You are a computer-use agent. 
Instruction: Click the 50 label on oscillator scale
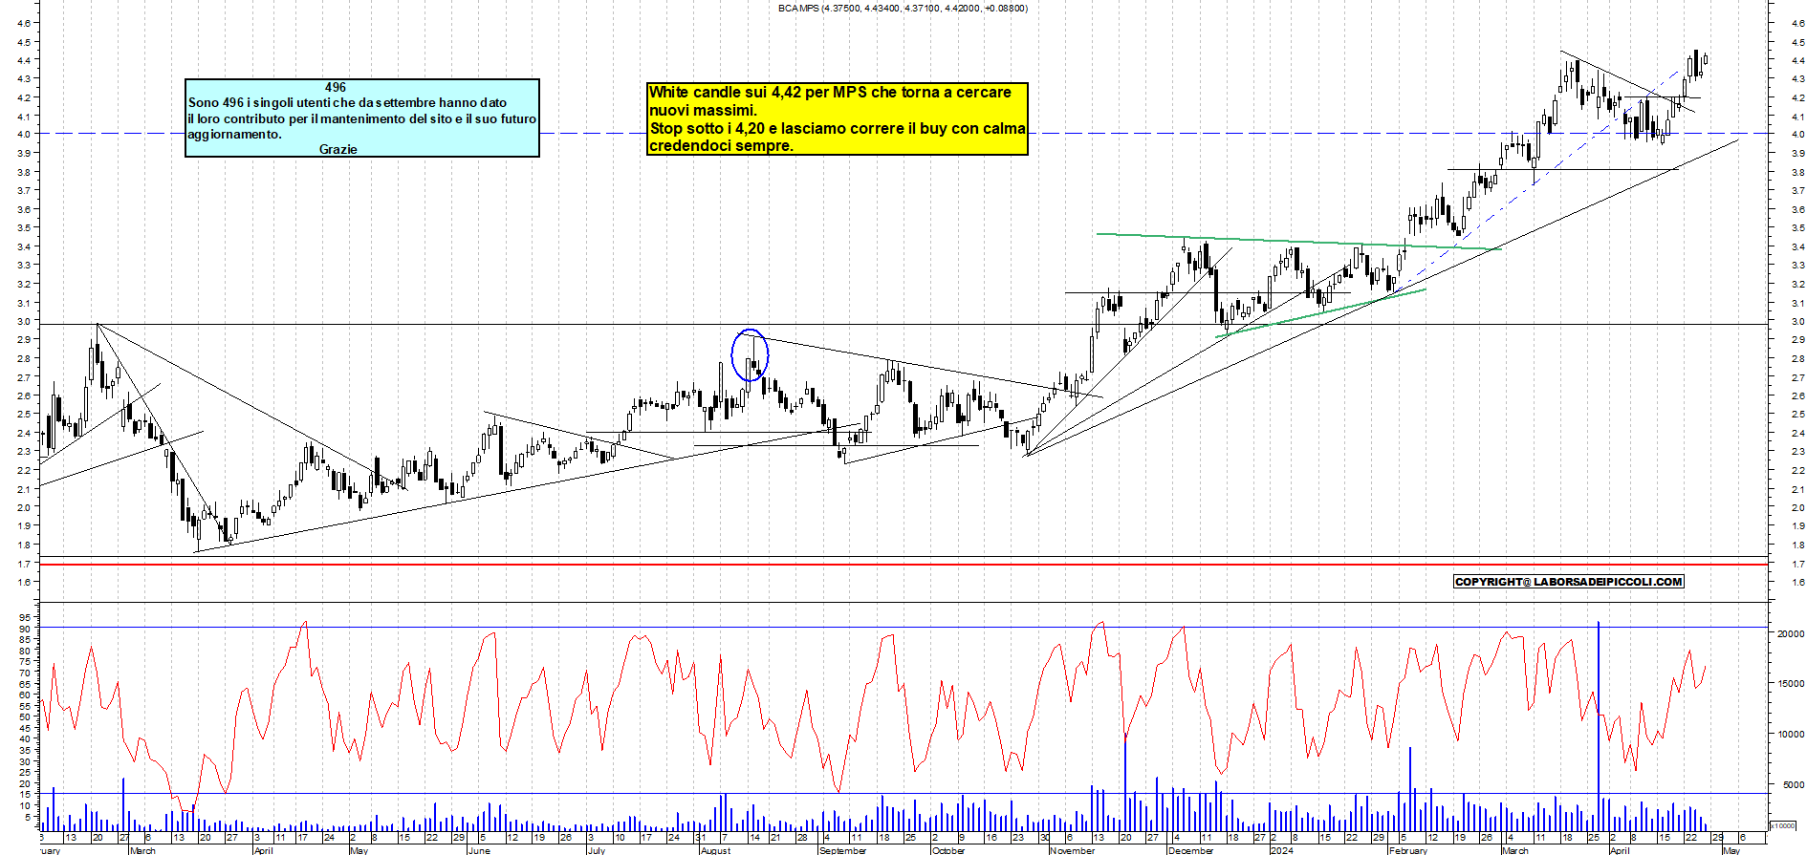[x=25, y=716]
